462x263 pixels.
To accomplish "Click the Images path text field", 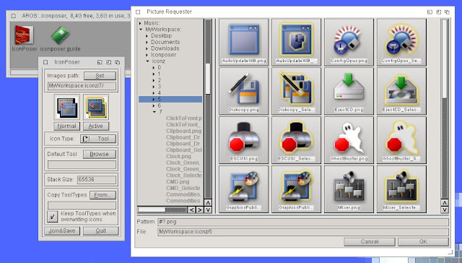I will (82, 86).
